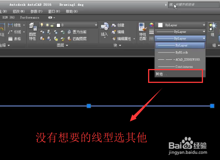Click 编辑属性 edit attributes tool
Viewport: 220px width, 160px height.
pos(122,39)
